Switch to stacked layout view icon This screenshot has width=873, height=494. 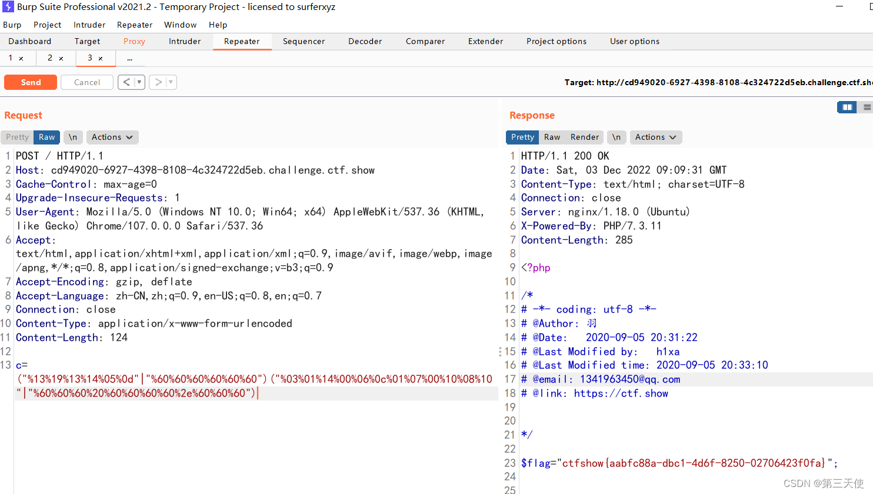(x=866, y=107)
